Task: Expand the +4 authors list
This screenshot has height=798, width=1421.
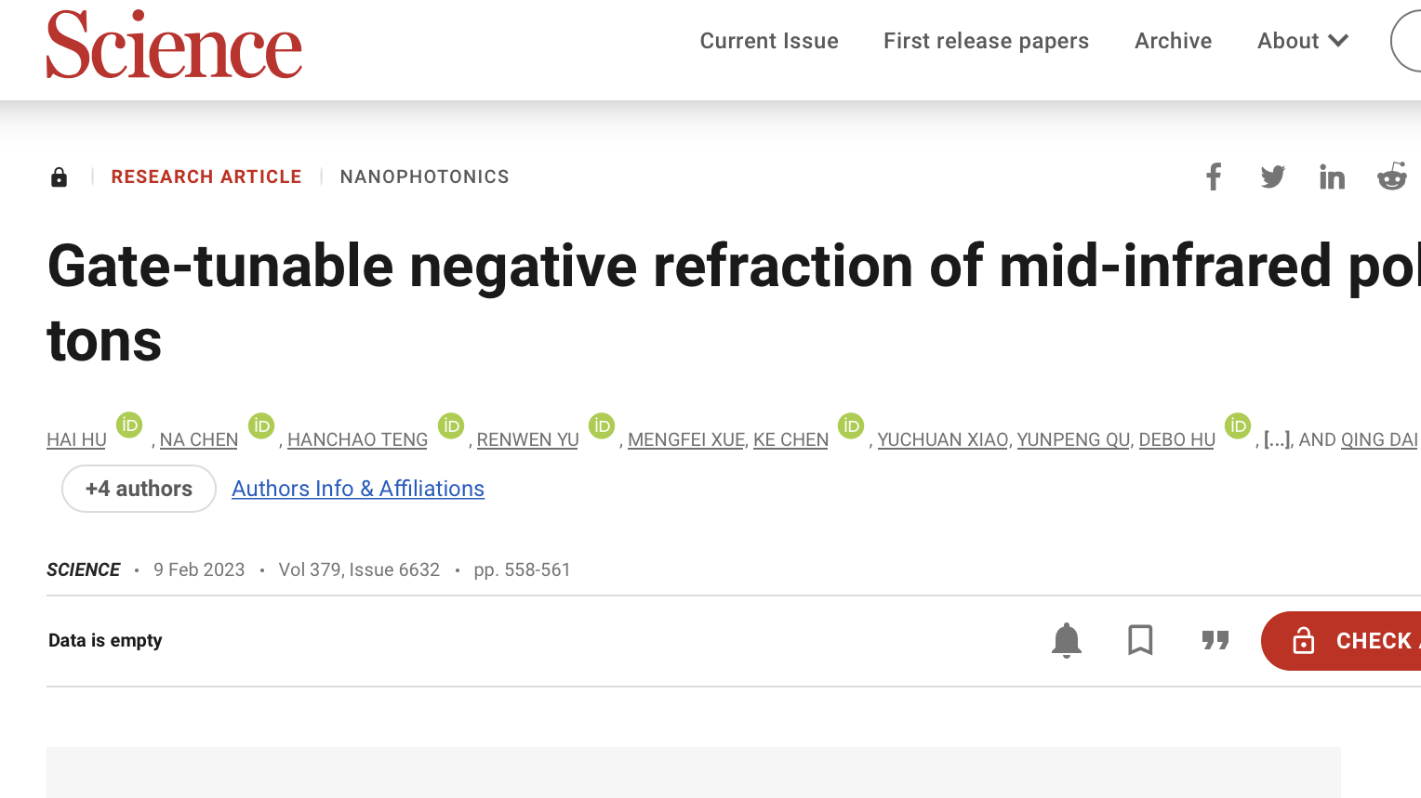Action: pos(139,489)
